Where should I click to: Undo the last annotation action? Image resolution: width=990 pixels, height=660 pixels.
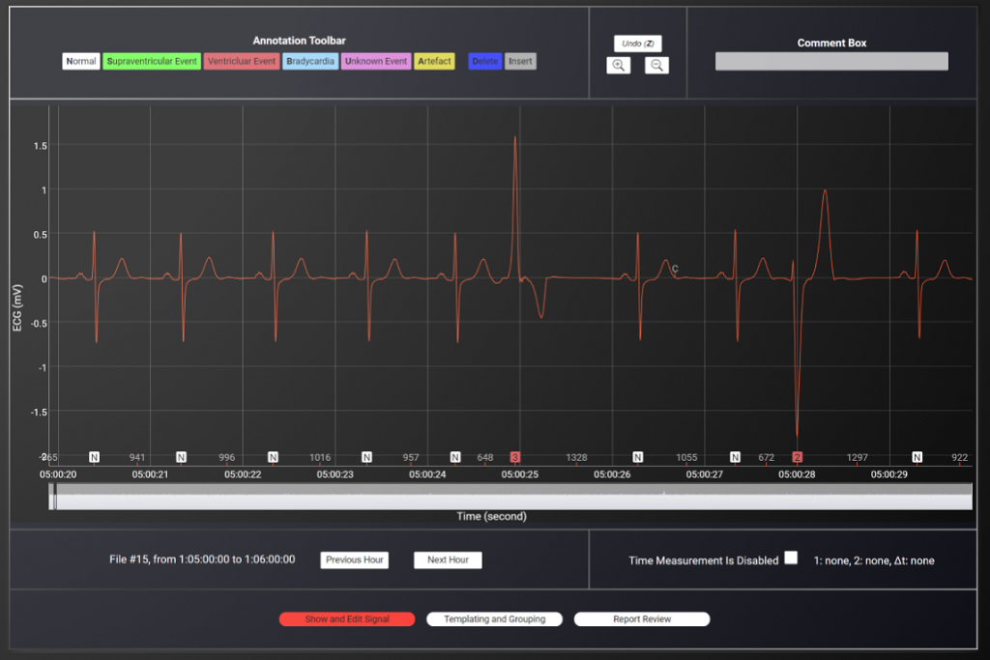tap(637, 43)
